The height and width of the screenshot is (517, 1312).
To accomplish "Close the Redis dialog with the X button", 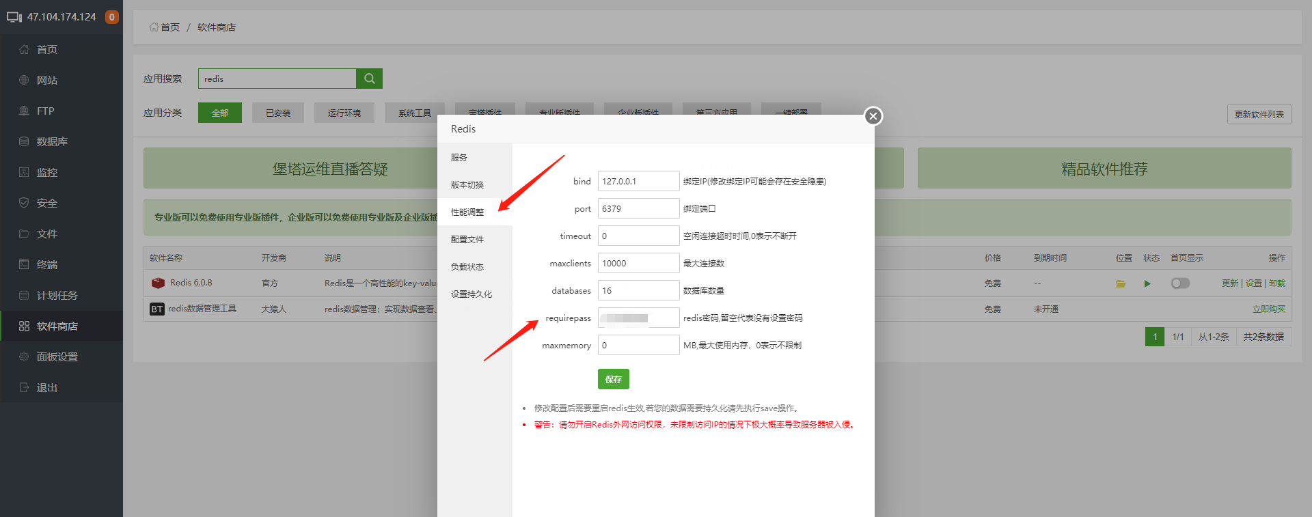I will point(873,116).
